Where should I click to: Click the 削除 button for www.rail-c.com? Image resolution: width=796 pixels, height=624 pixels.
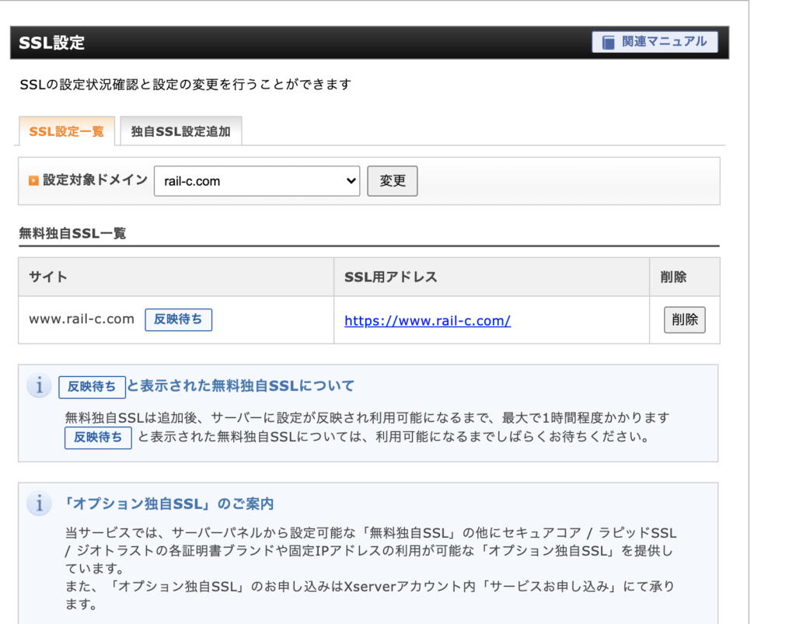tap(684, 319)
